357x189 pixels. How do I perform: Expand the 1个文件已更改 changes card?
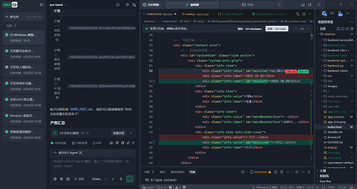point(131,133)
